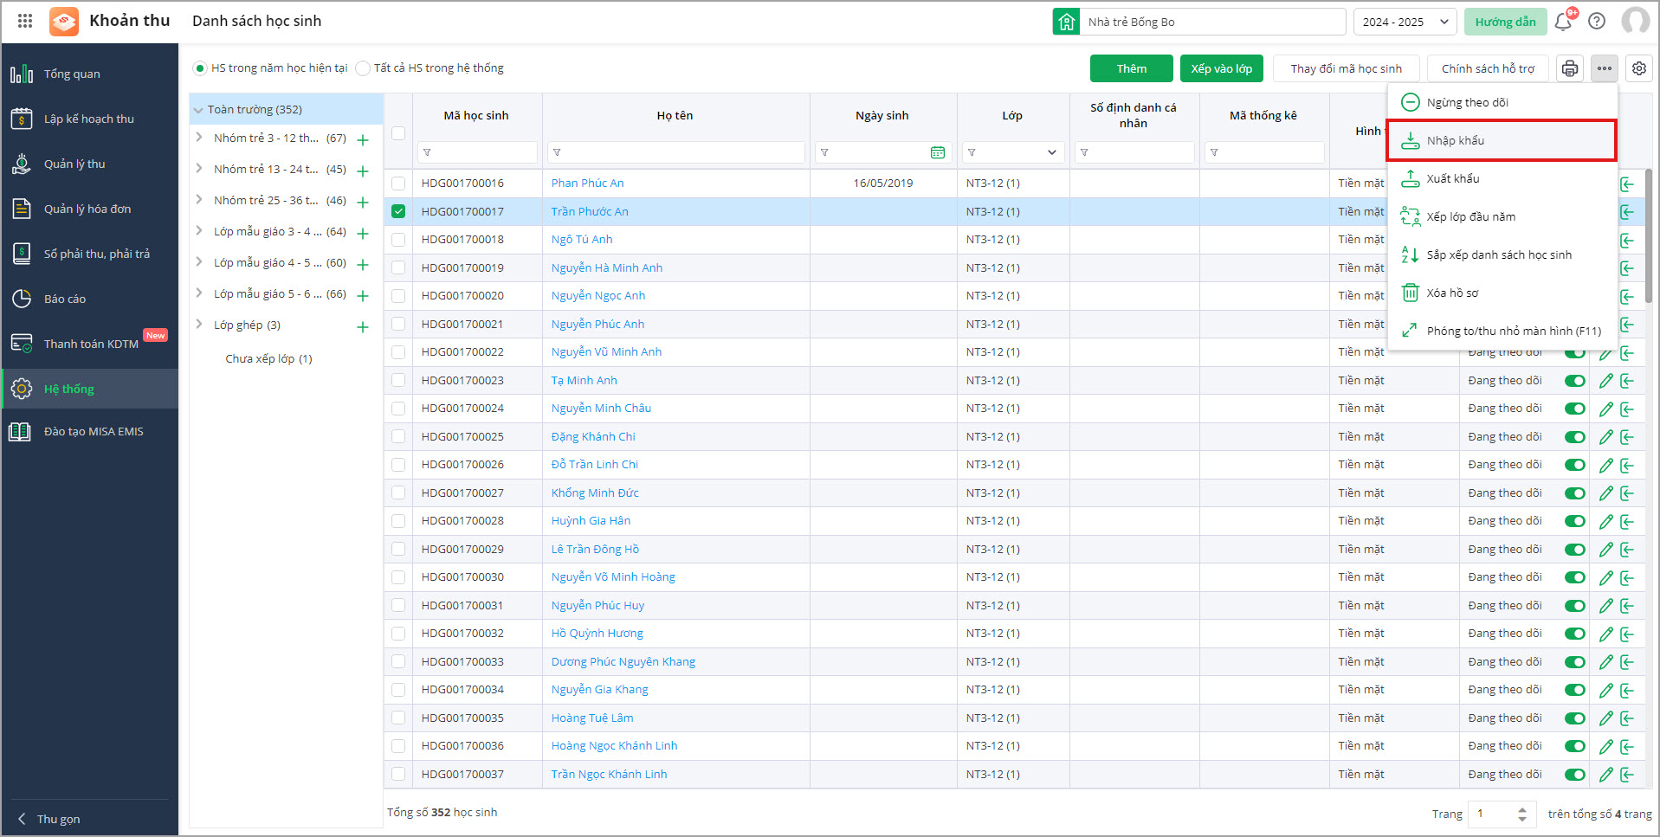
Task: Click the Hướng dẫn button
Action: coord(1505,22)
